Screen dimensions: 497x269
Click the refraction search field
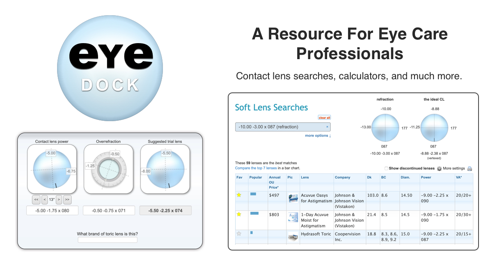click(283, 127)
